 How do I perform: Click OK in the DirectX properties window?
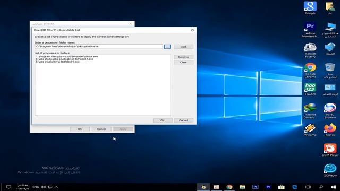(80, 129)
